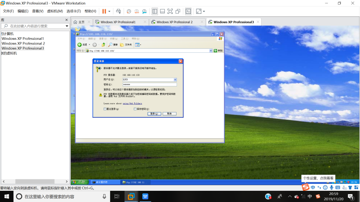Select Windows XP Professional 2 in library
This screenshot has width=360, height=202.
[23, 43]
